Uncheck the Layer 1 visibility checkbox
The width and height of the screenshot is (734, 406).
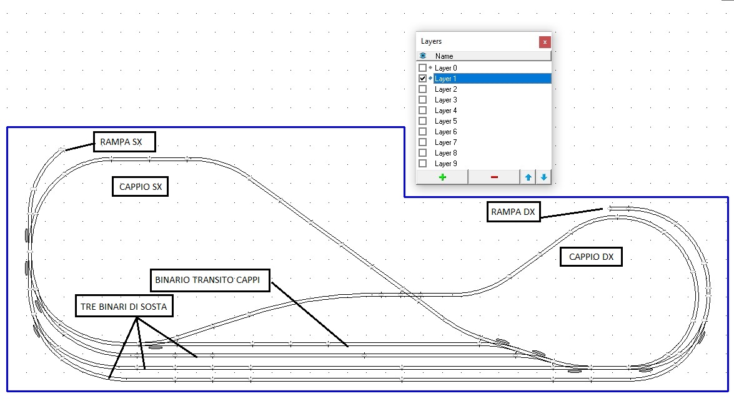click(x=423, y=79)
